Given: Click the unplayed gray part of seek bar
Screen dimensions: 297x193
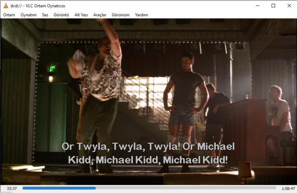Looking at the screenshot, I should coord(186,188).
